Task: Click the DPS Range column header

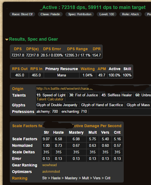Action: (77, 49)
